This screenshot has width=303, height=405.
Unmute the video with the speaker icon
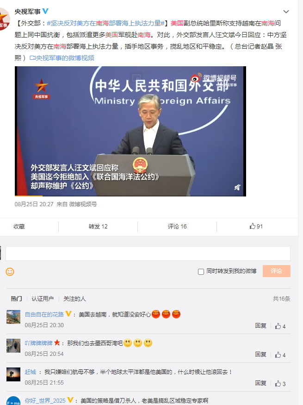click(237, 187)
